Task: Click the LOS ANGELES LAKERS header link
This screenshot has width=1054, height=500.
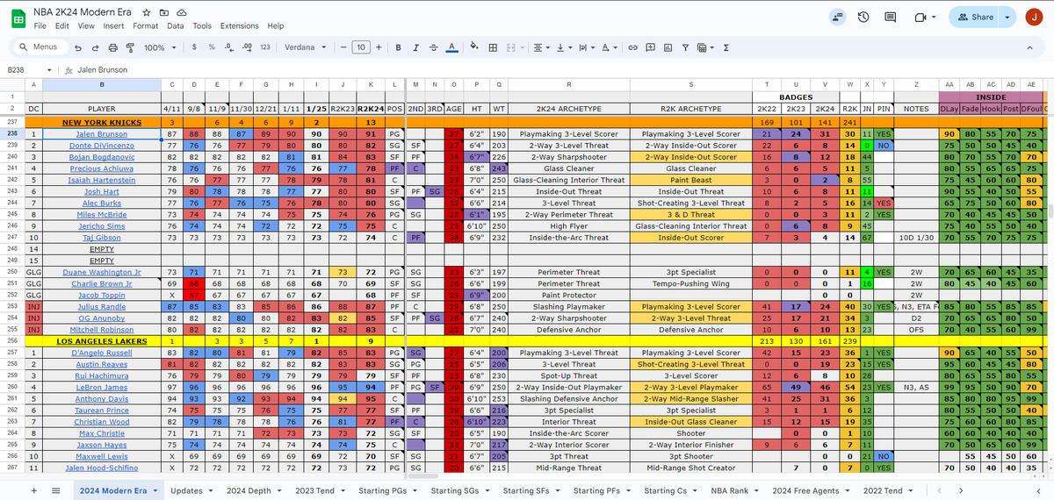Action: [x=102, y=339]
